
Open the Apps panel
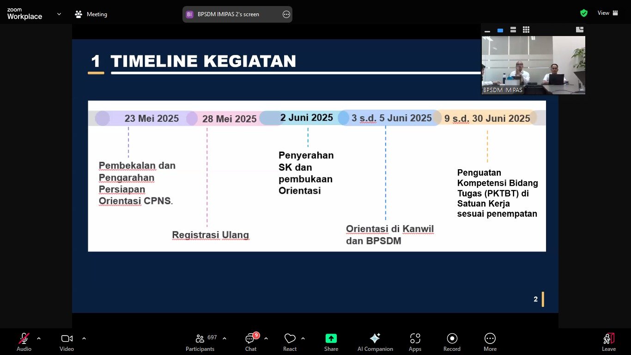click(415, 343)
